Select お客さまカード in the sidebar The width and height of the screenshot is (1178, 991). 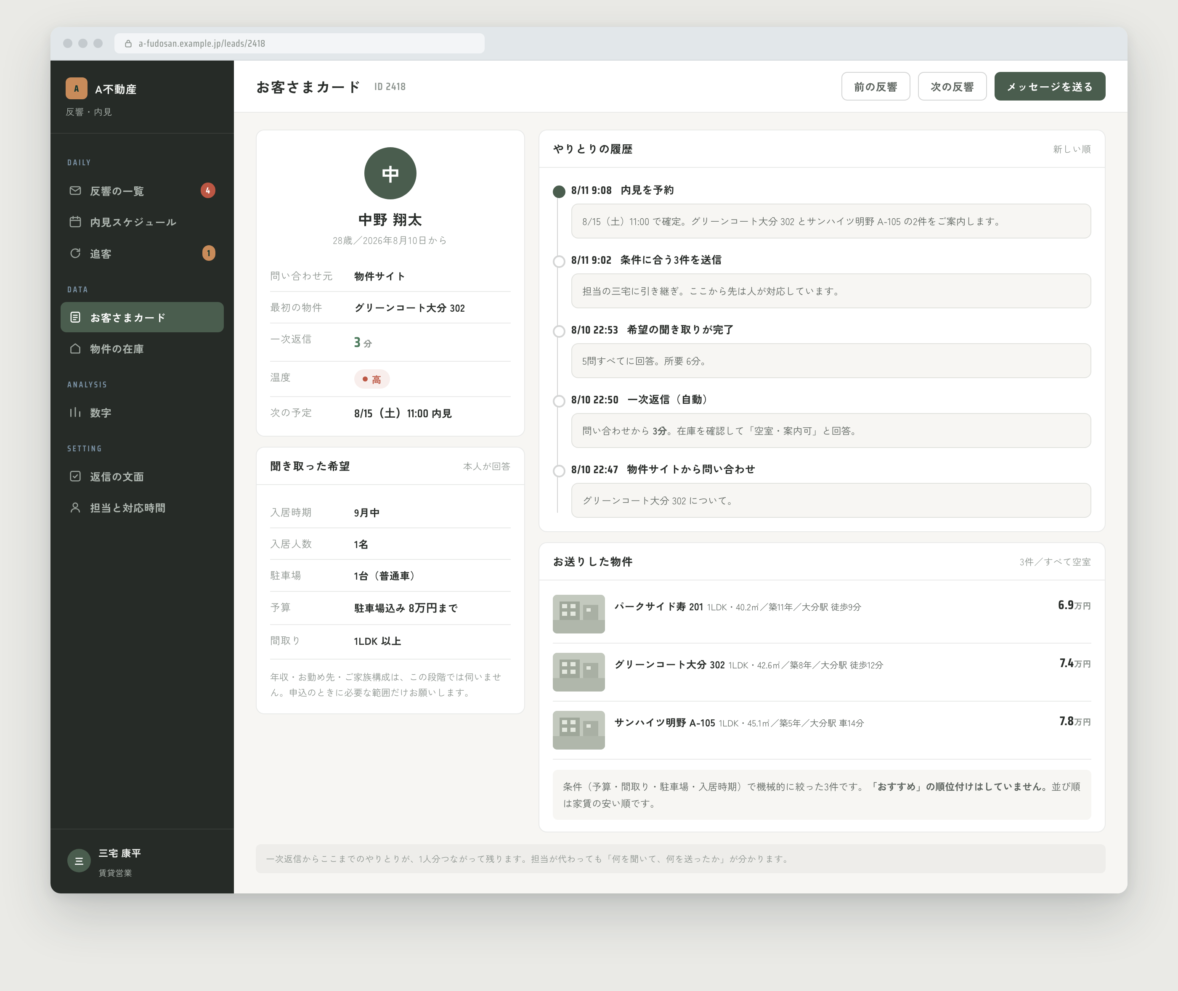pyautogui.click(x=142, y=318)
